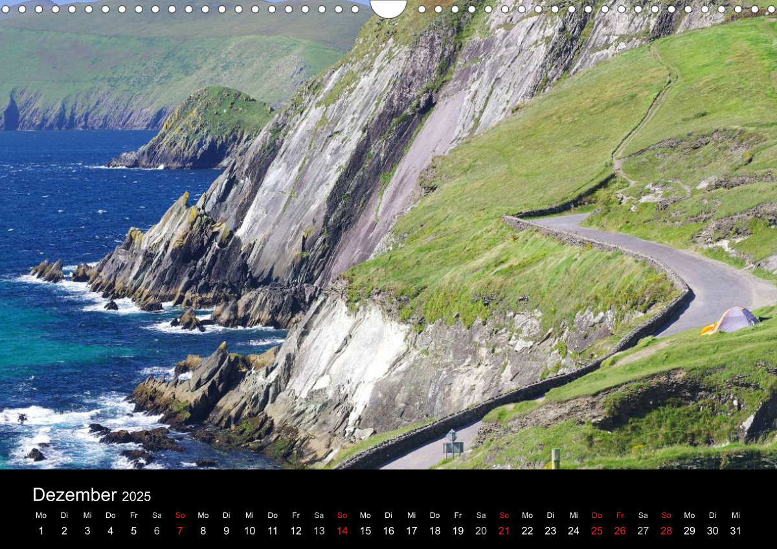Select date 3 in the calendar row
The width and height of the screenshot is (777, 549).
click(87, 531)
